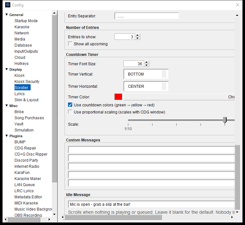Open CD+G Disc Ripper plugin settings

(31, 154)
